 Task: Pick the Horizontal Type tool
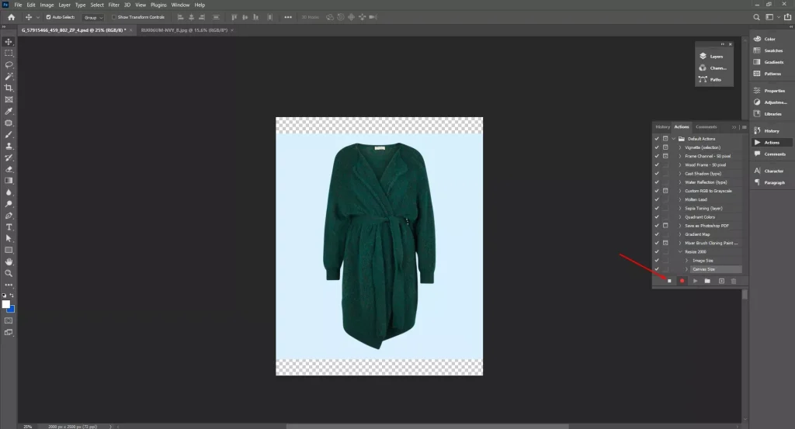[9, 227]
